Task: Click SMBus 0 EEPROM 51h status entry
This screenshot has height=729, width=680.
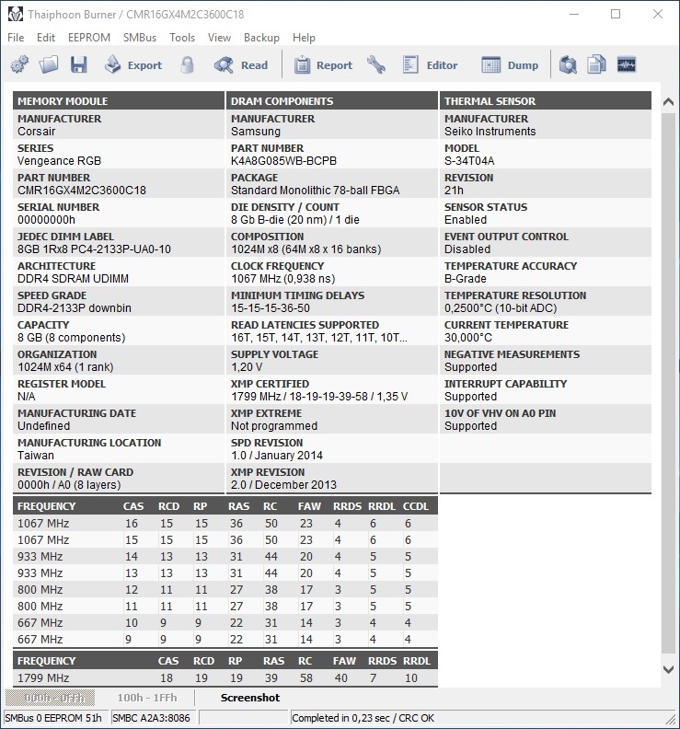Action: point(56,718)
